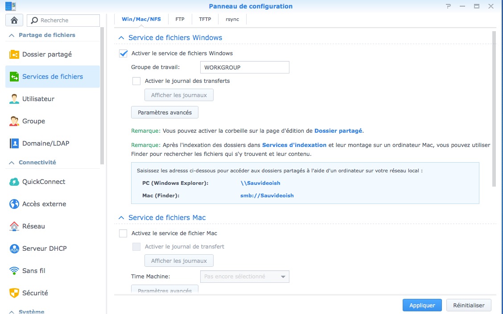Switch to the FTP tab
Screen dimensions: 503x314
(x=180, y=19)
